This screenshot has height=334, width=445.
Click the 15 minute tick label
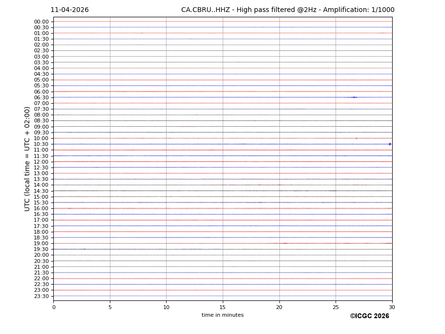[223, 307]
